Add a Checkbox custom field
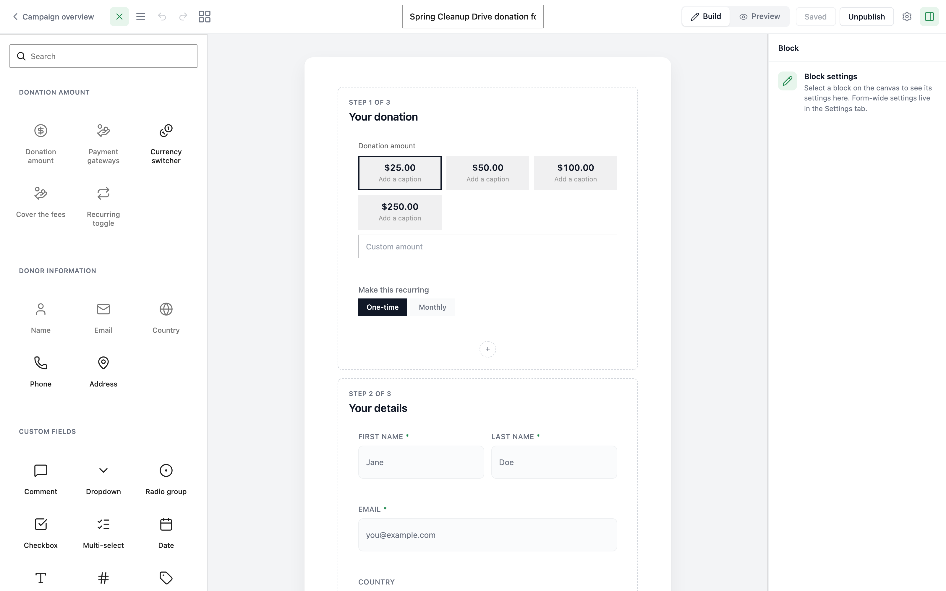Viewport: 946px width, 591px height. click(x=41, y=533)
